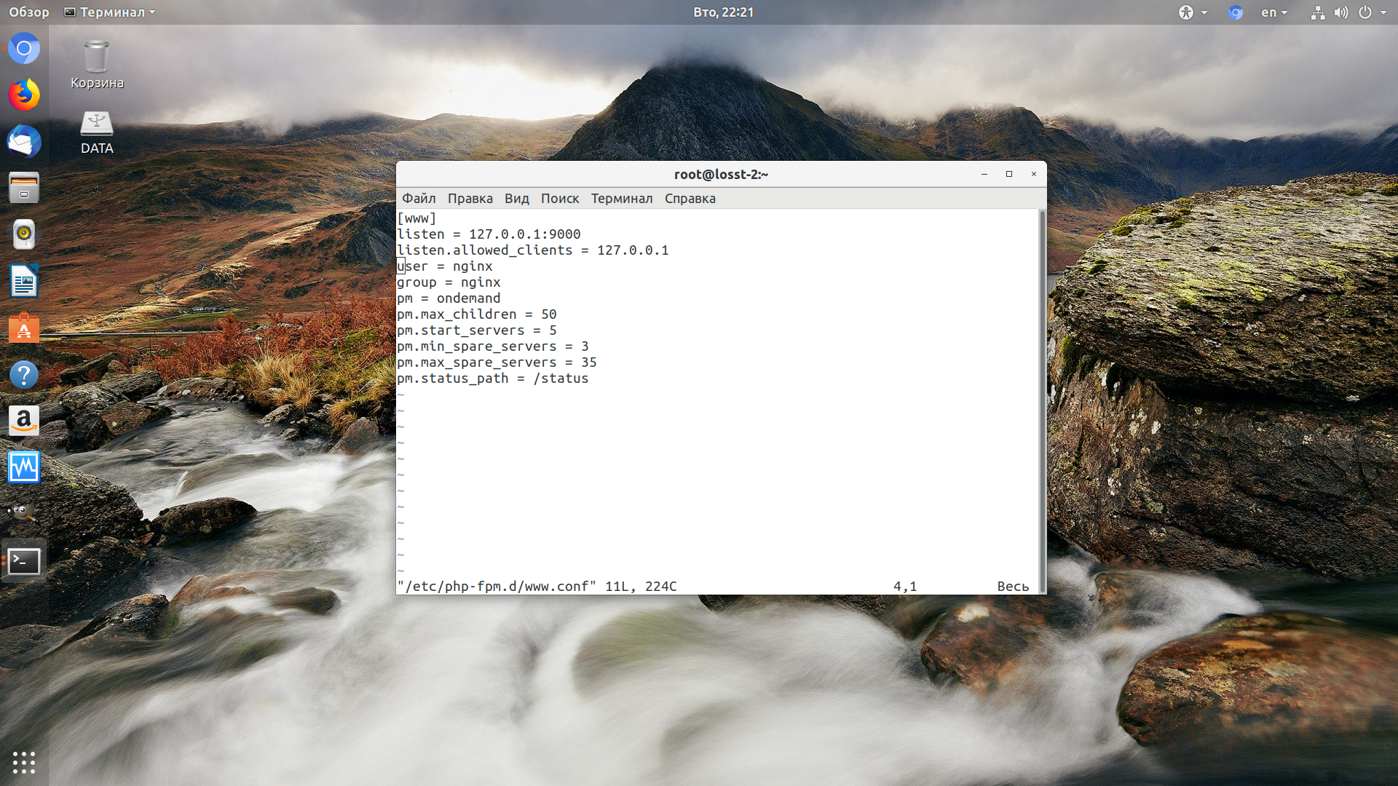The width and height of the screenshot is (1398, 786).
Task: Open Thunderbird mail client
Action: 24,142
